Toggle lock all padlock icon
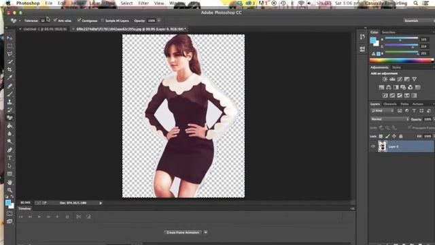The height and width of the screenshot is (245, 435). pyautogui.click(x=400, y=136)
